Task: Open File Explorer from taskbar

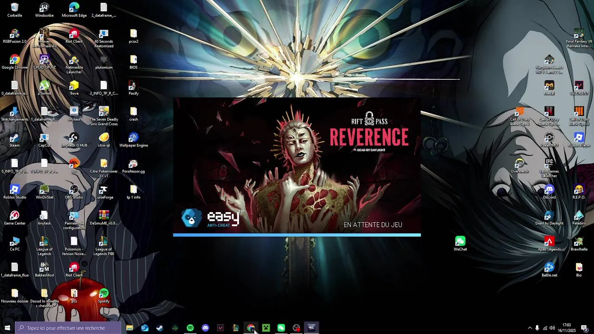Action: point(129,328)
